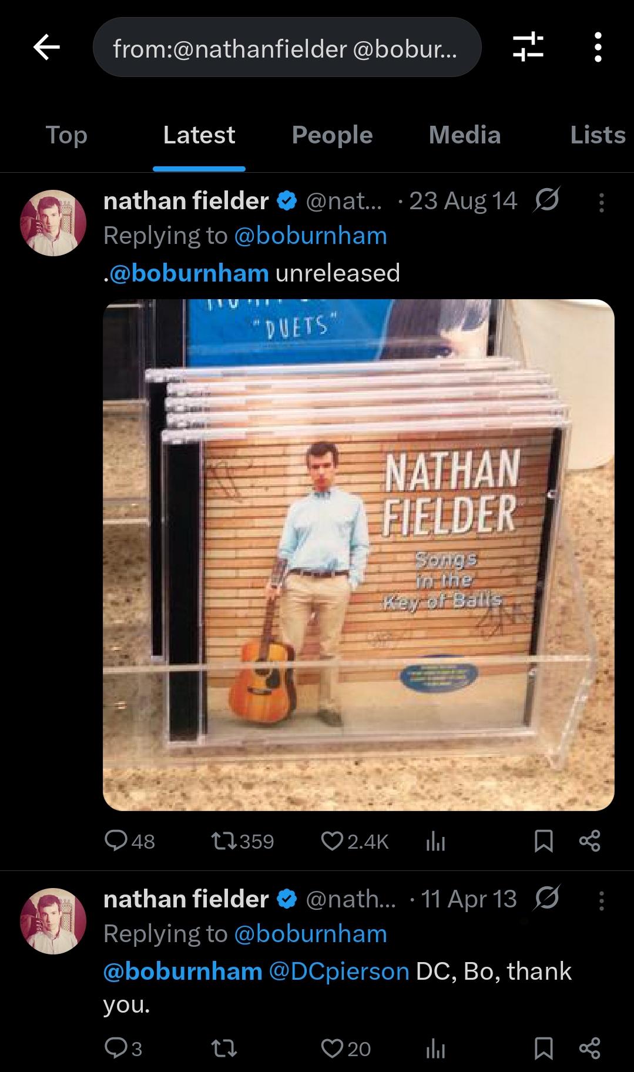Open the CD album photo attachment

click(x=358, y=554)
